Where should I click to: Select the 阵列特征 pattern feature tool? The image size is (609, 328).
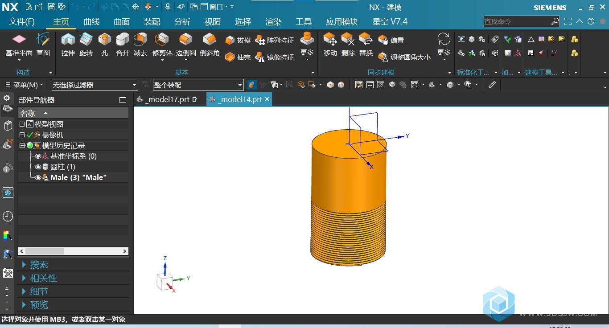coord(275,40)
